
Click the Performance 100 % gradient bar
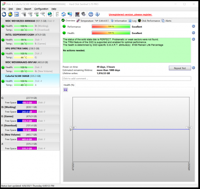[x=111, y=26]
